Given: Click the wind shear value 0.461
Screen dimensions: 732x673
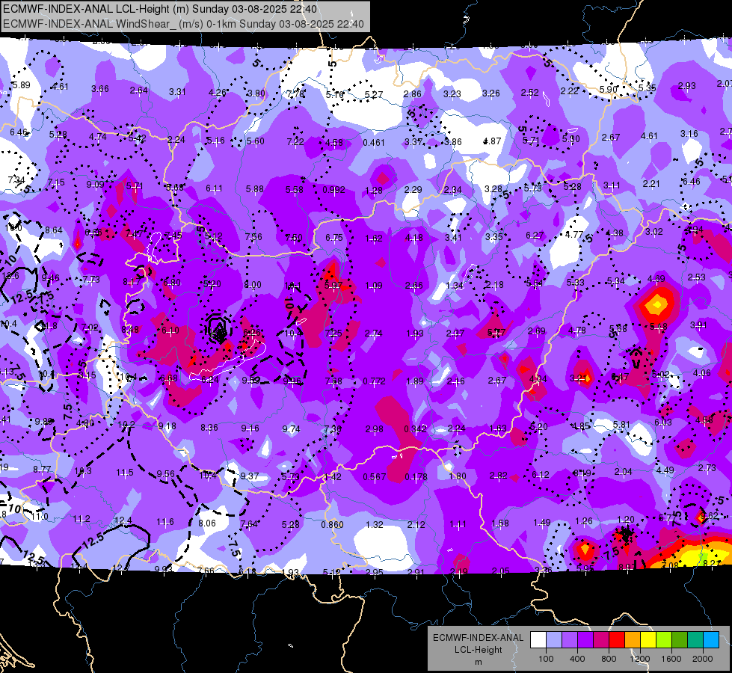Looking at the screenshot, I should (373, 142).
